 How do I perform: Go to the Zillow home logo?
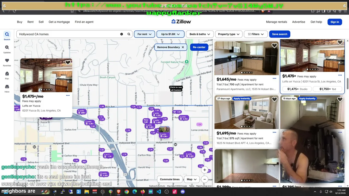[181, 22]
